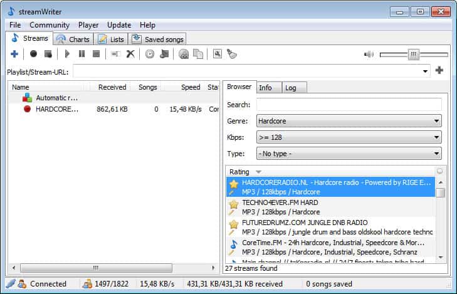Screen dimensions: 457x294
Task: Open the Player menu
Action: [88, 25]
